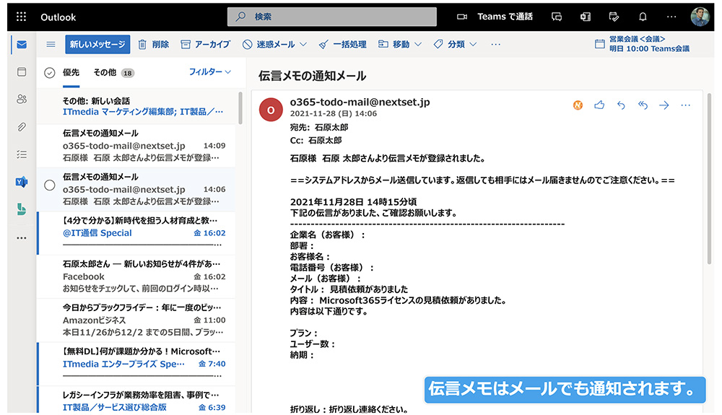
Task: Open message more actions ellipsis
Action: click(686, 105)
